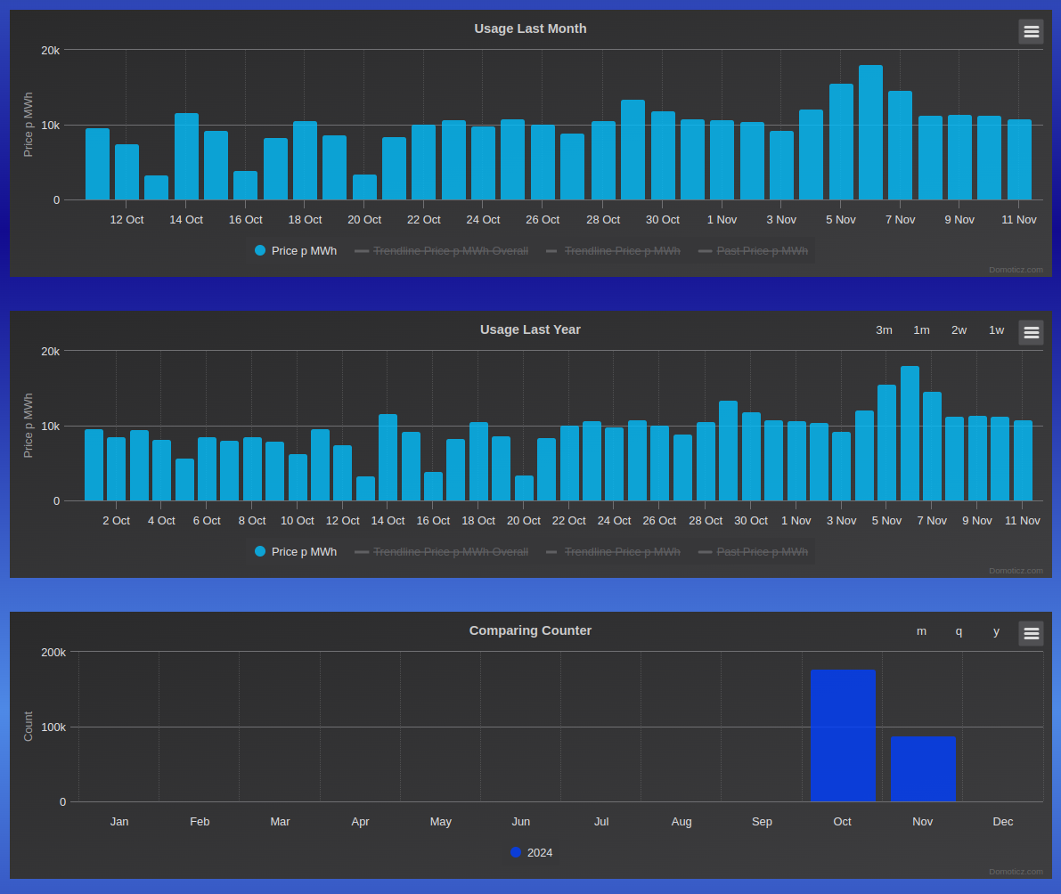Open Usage Last Year chart hamburger menu
The height and width of the screenshot is (894, 1061).
(x=1032, y=333)
